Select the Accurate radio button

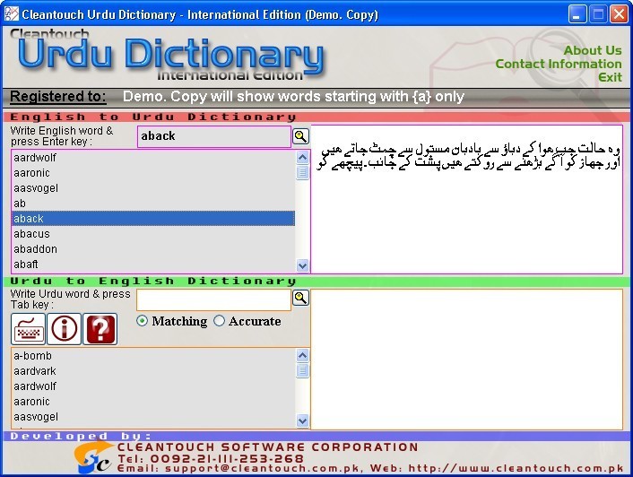[219, 321]
